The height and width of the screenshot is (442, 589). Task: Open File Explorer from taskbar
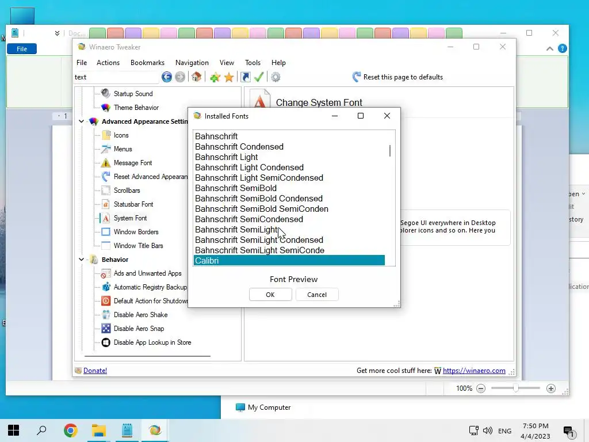coord(99,430)
